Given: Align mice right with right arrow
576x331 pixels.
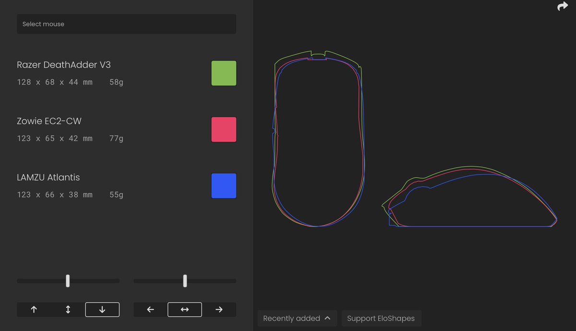Looking at the screenshot, I should click(219, 310).
